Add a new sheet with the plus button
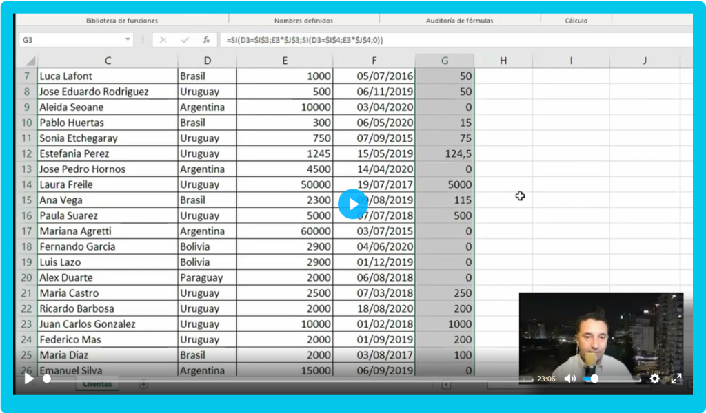 (x=143, y=384)
